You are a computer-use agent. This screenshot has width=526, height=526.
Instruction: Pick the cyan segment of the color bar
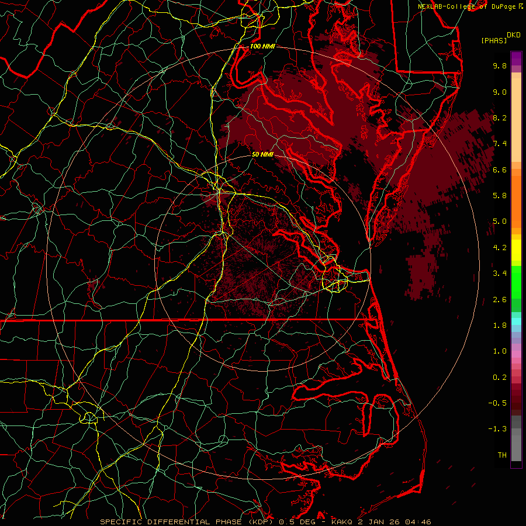click(x=516, y=321)
